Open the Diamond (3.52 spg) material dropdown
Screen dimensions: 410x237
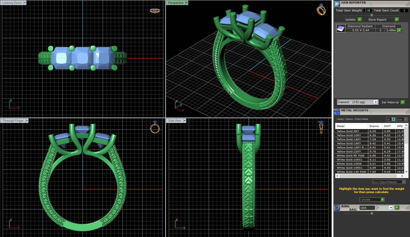(x=375, y=102)
